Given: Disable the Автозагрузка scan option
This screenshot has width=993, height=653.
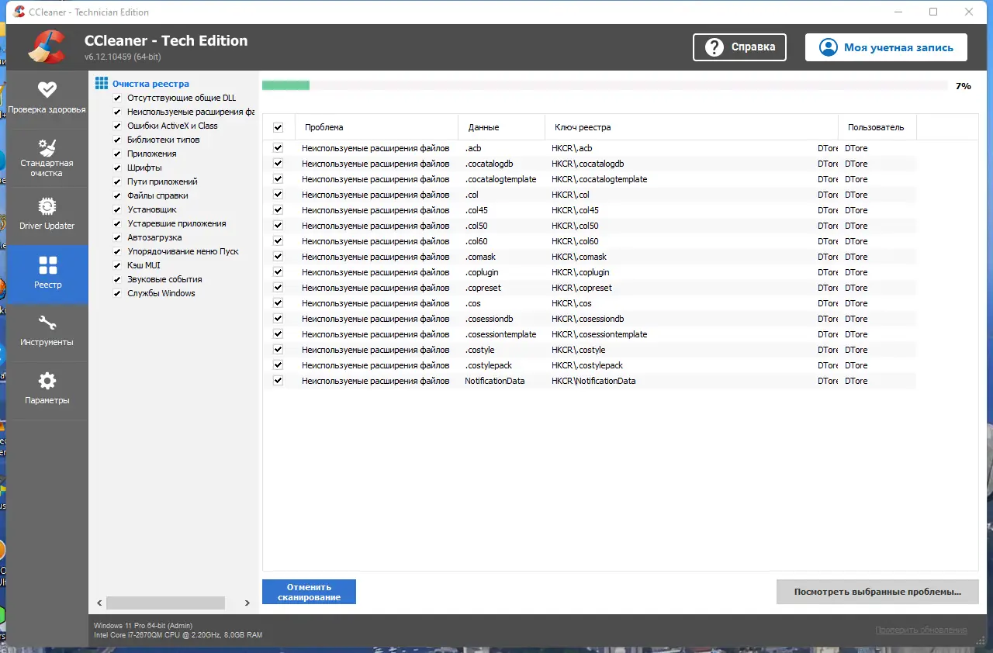Looking at the screenshot, I should pos(116,237).
